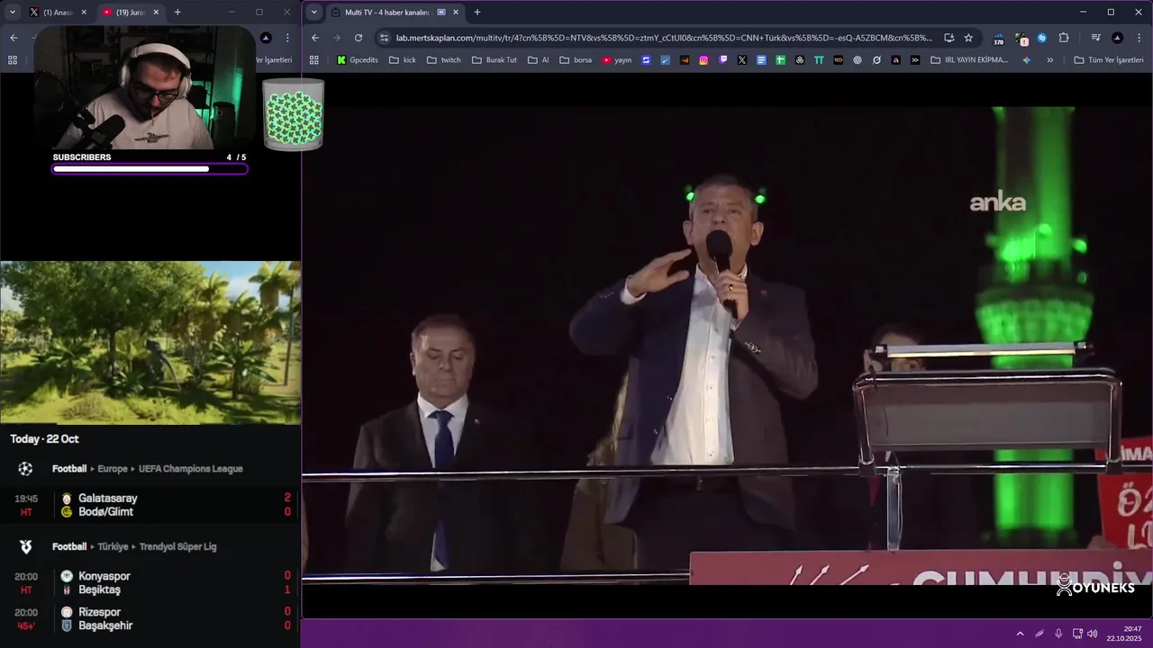This screenshot has height=648, width=1153.
Task: Open the Konyaspor vs Beşiktaş match
Action: [x=150, y=583]
